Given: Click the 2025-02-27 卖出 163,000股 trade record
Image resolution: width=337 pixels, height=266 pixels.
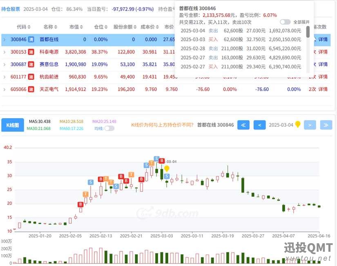Looking at the screenshot, I should tap(241, 58).
